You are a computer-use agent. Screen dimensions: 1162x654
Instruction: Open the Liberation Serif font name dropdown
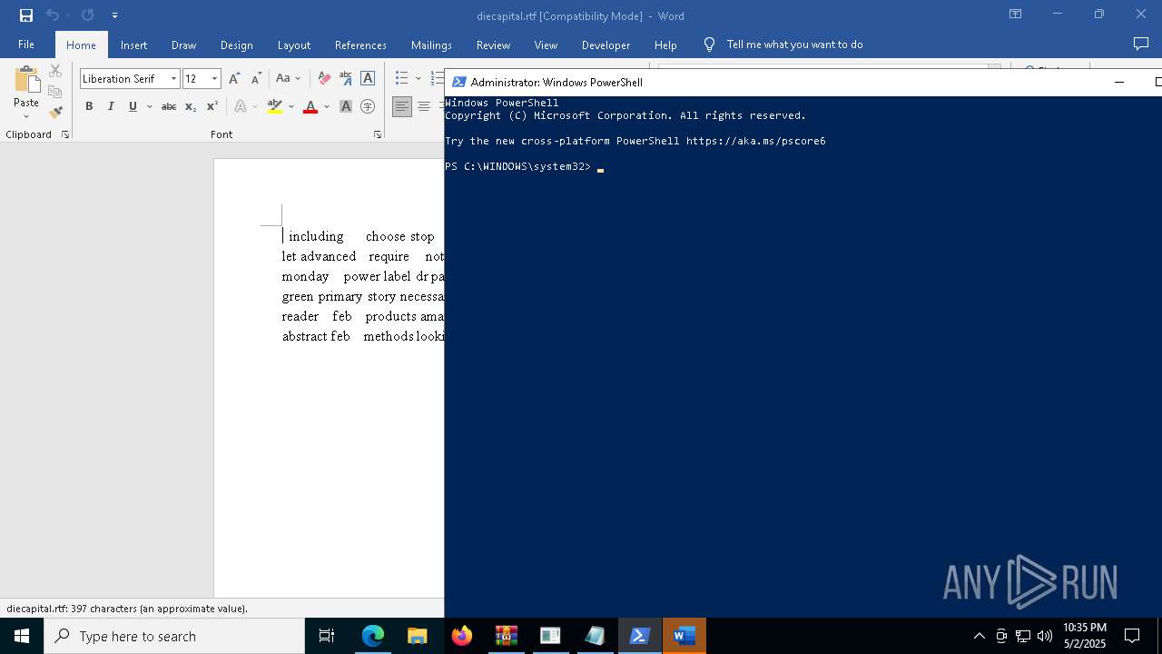pos(173,79)
